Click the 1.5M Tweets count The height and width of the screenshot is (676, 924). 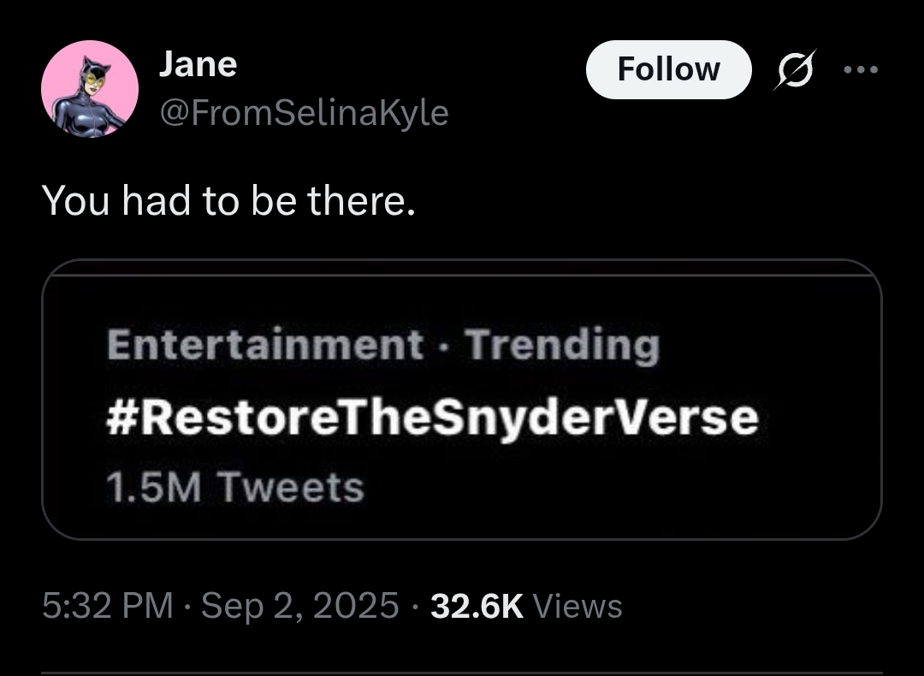point(236,488)
